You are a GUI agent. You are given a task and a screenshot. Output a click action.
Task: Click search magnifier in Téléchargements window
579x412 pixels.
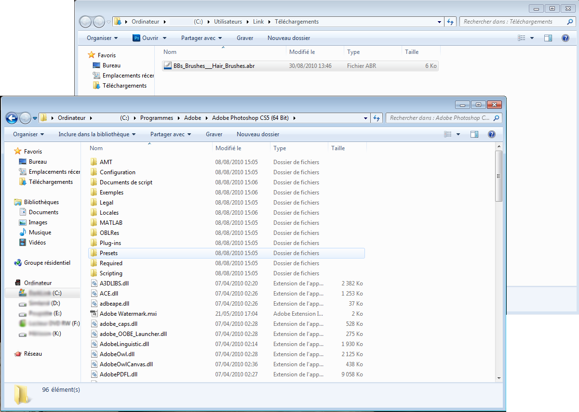pos(570,22)
